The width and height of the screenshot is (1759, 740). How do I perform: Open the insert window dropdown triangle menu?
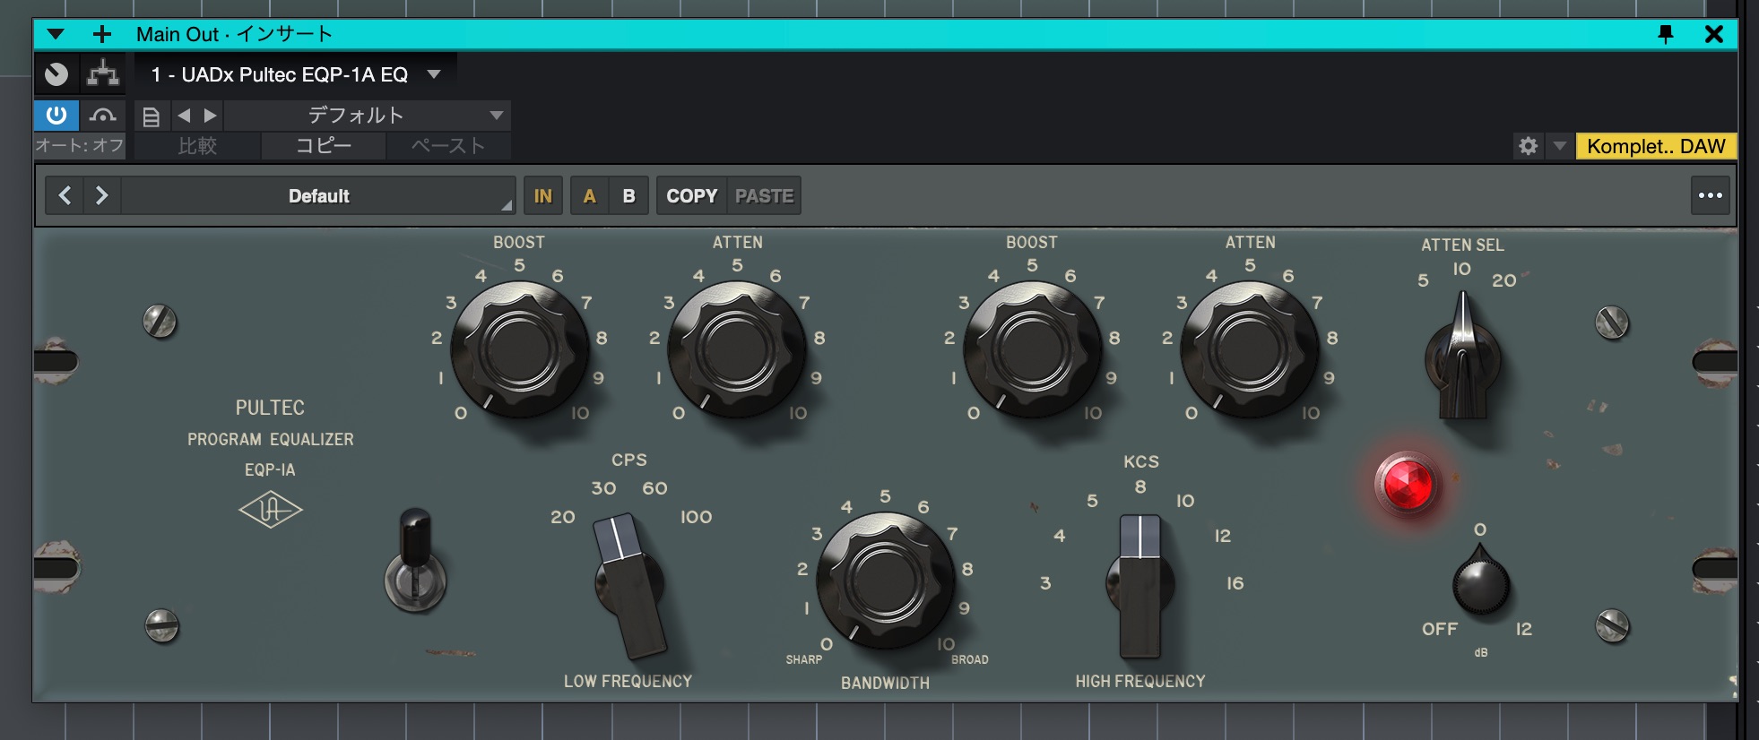[x=56, y=34]
